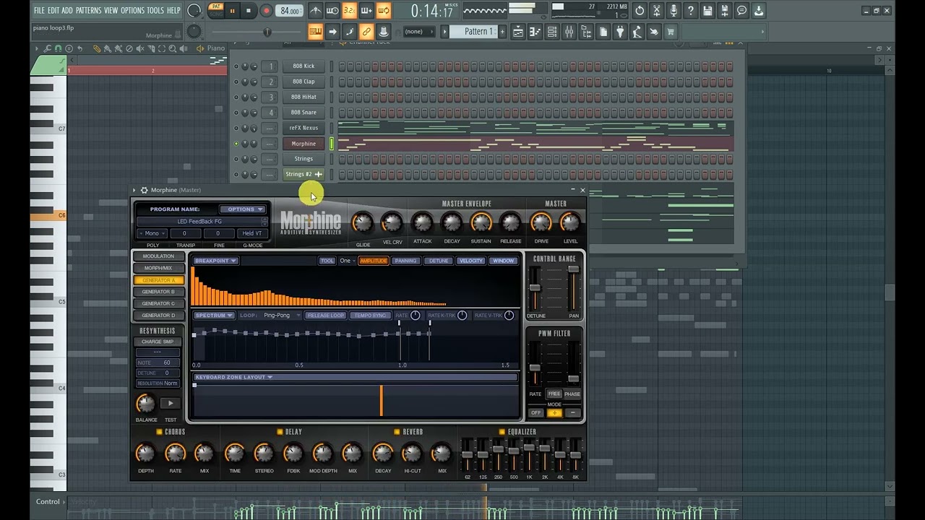
Task: Open the PATTERNS menu
Action: point(88,11)
